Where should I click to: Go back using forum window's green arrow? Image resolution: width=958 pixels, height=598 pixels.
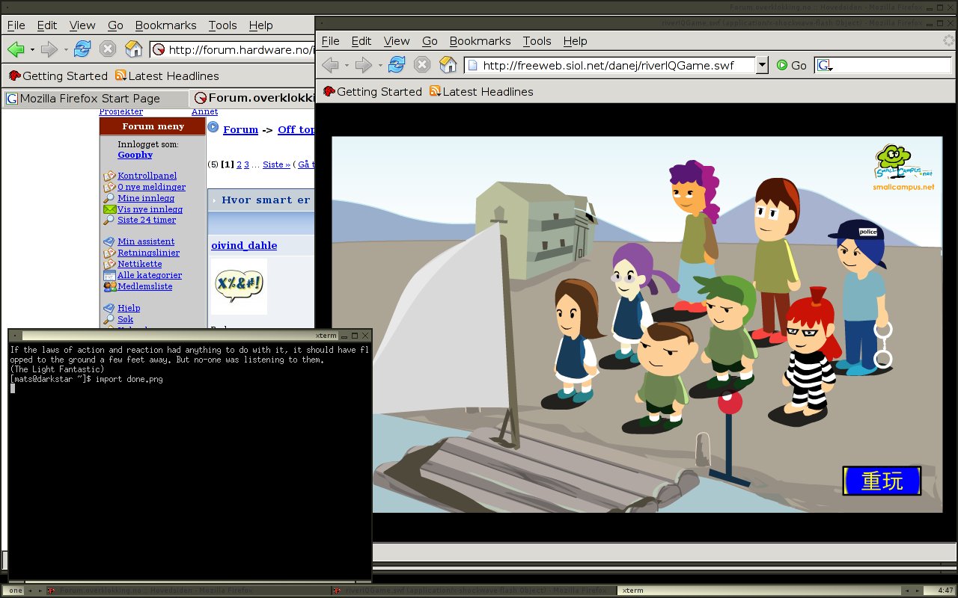tap(16, 50)
